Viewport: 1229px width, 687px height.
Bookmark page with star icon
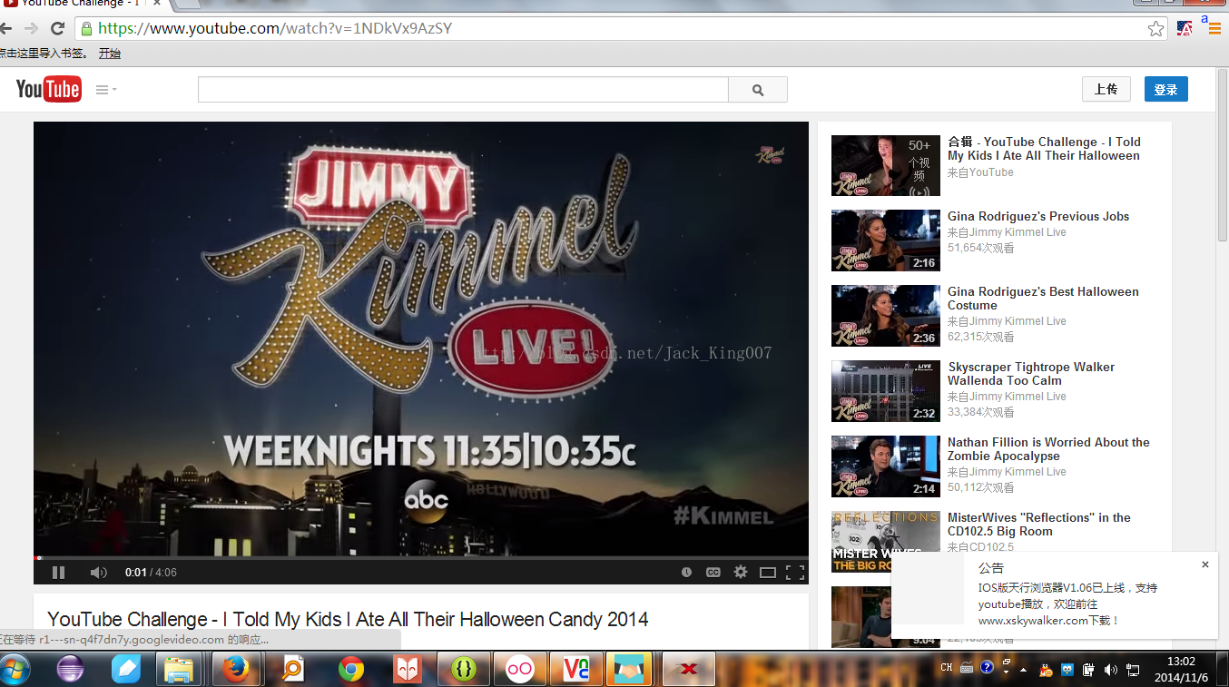click(x=1155, y=29)
